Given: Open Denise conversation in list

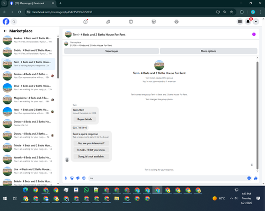Looking at the screenshot, I should point(28,124).
